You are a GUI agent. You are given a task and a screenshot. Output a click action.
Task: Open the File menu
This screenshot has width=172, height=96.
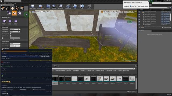tap(2, 3)
